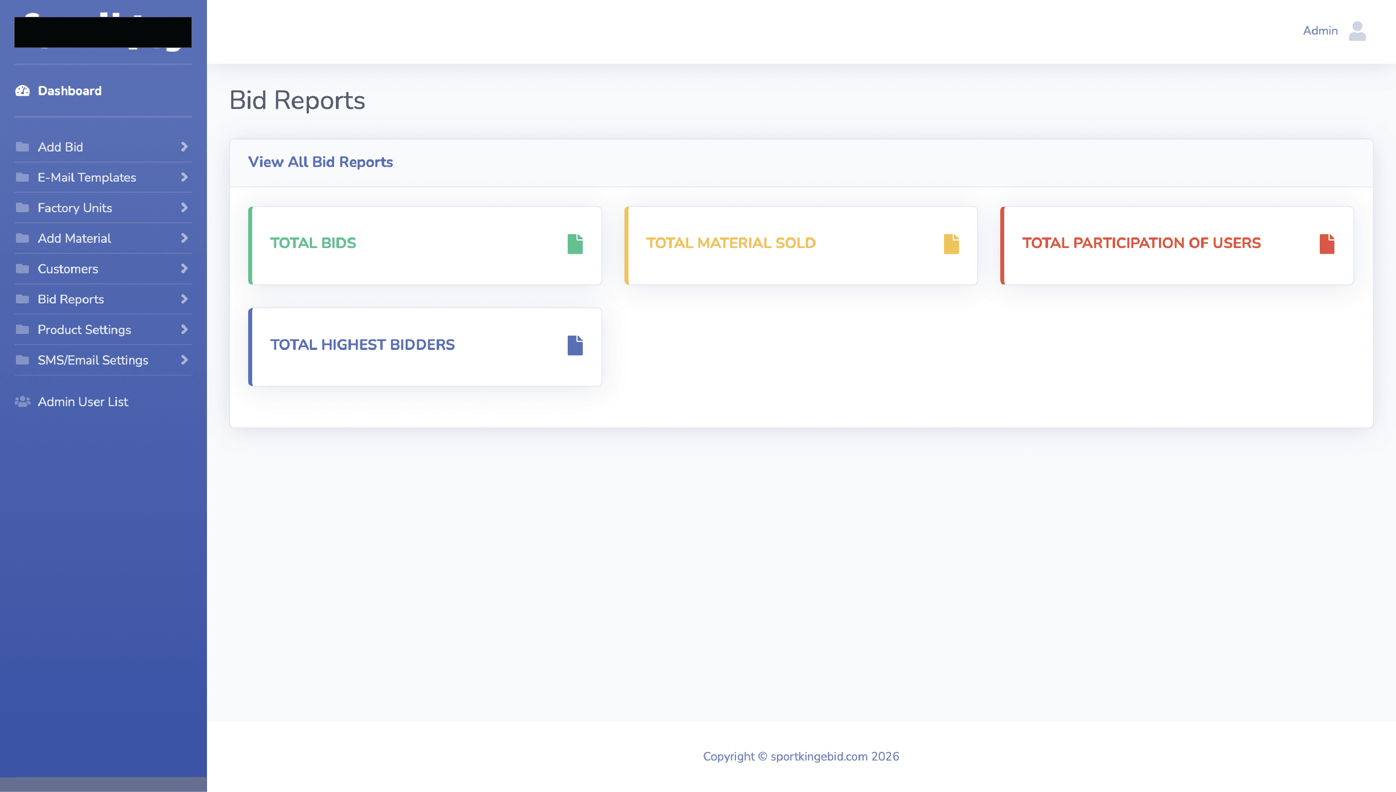Click the yellow Total Material Sold file icon
Viewport: 1396px width, 792px height.
[951, 244]
